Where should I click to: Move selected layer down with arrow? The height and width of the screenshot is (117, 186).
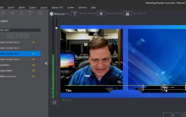(27, 36)
